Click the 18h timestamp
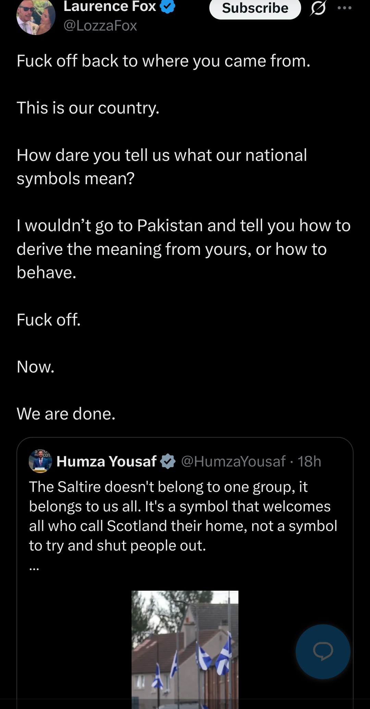The height and width of the screenshot is (709, 370). (309, 461)
